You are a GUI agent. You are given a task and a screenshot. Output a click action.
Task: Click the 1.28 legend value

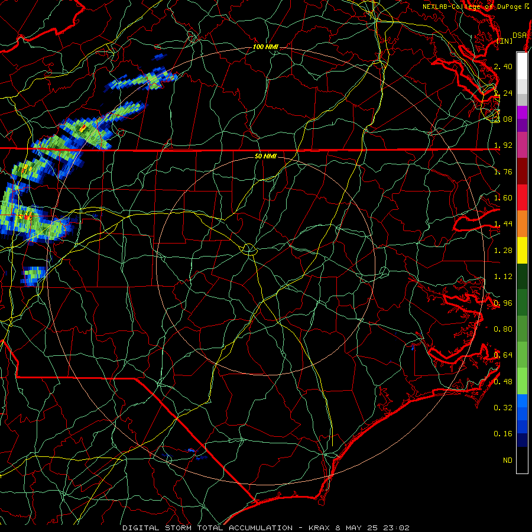click(503, 251)
